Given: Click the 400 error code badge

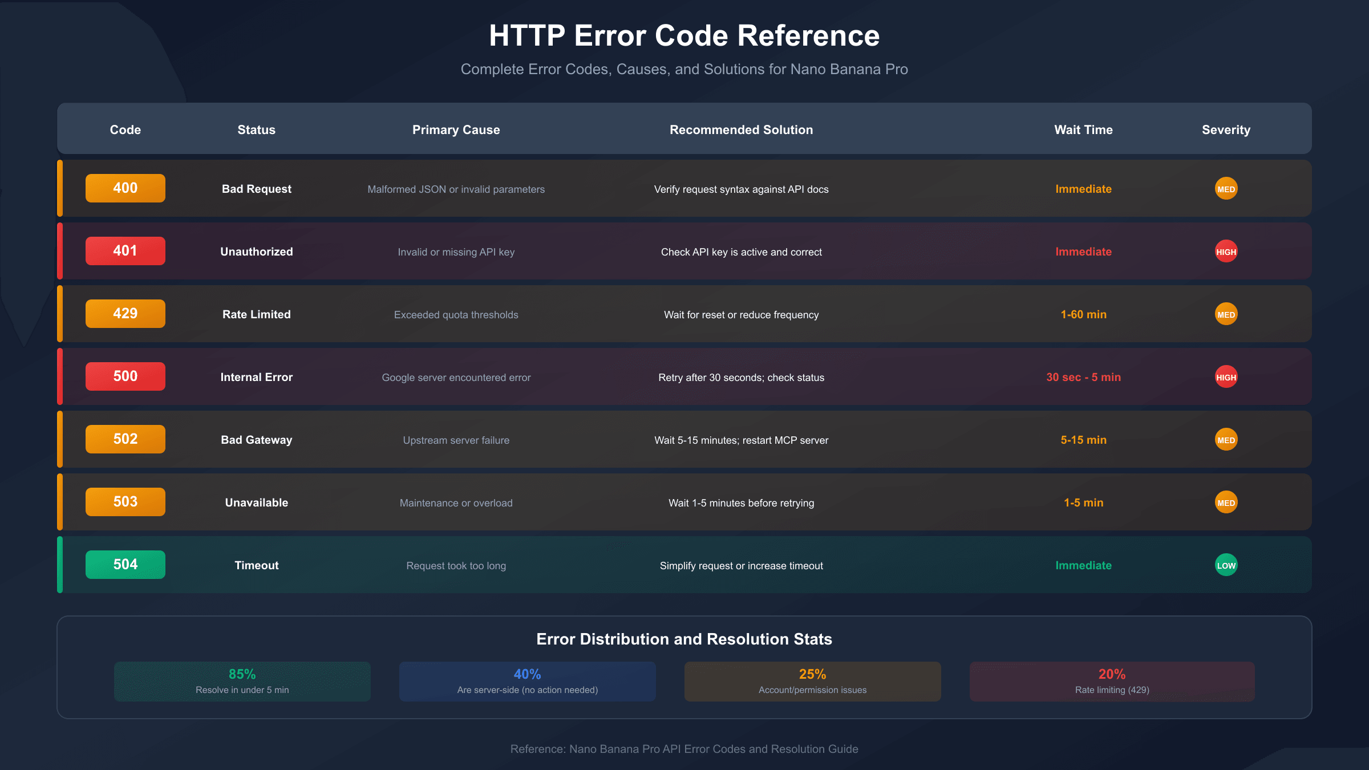Looking at the screenshot, I should pos(125,188).
